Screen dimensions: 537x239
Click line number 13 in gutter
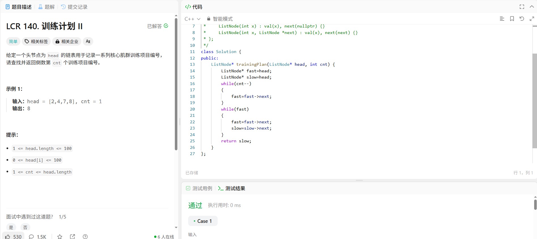coord(192,64)
